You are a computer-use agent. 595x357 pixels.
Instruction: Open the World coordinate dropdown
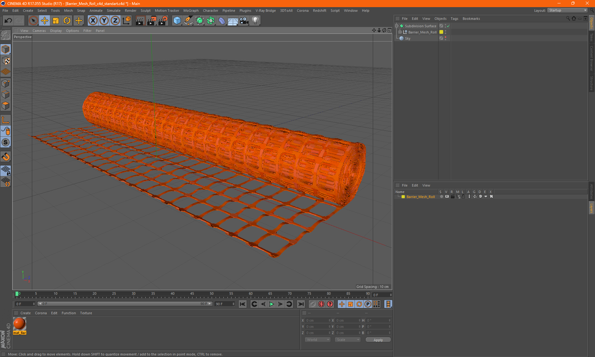coord(318,340)
